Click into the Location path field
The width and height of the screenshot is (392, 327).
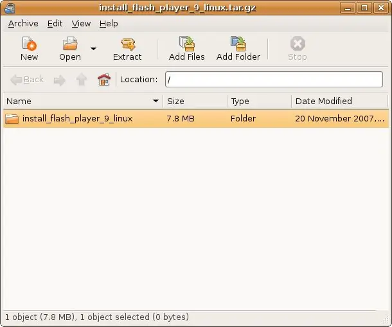274,80
